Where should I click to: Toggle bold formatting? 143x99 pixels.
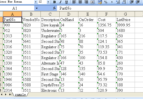54,2
